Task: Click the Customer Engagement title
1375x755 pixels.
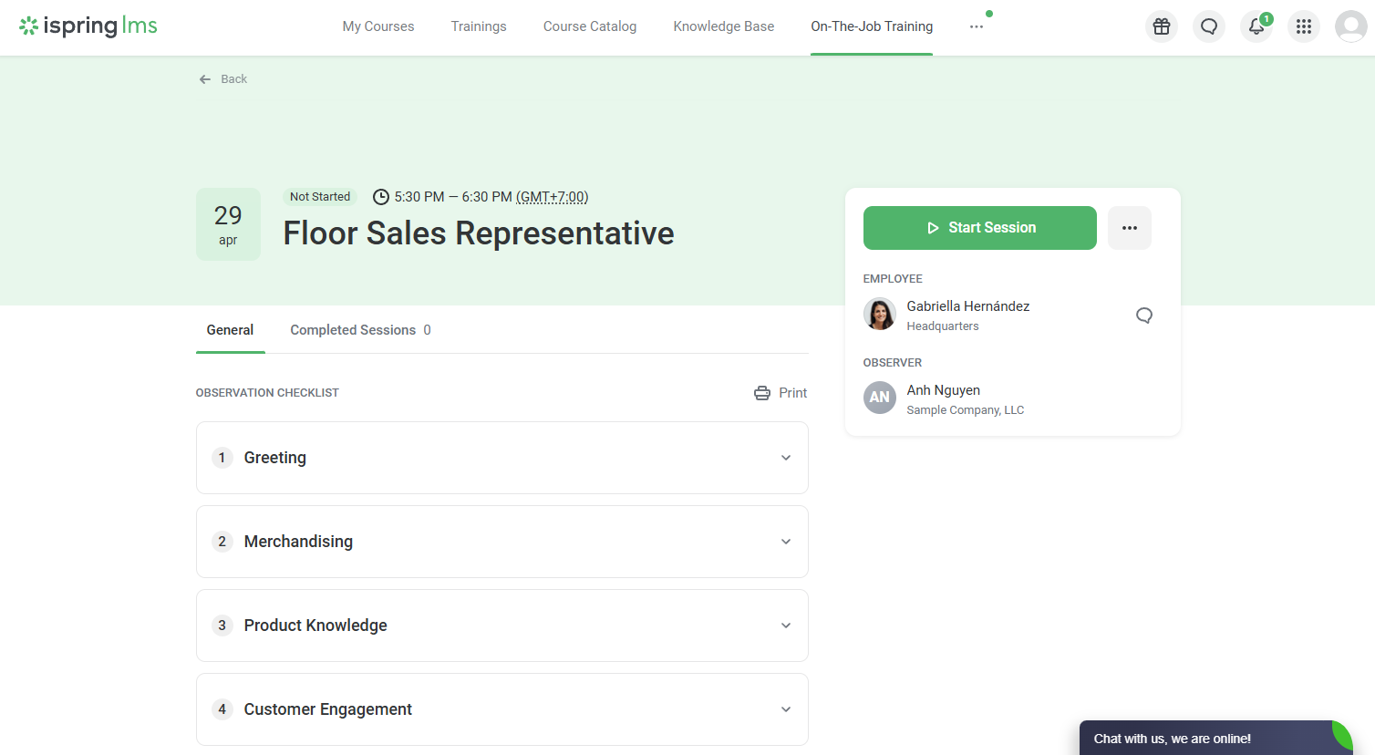Action: (328, 709)
